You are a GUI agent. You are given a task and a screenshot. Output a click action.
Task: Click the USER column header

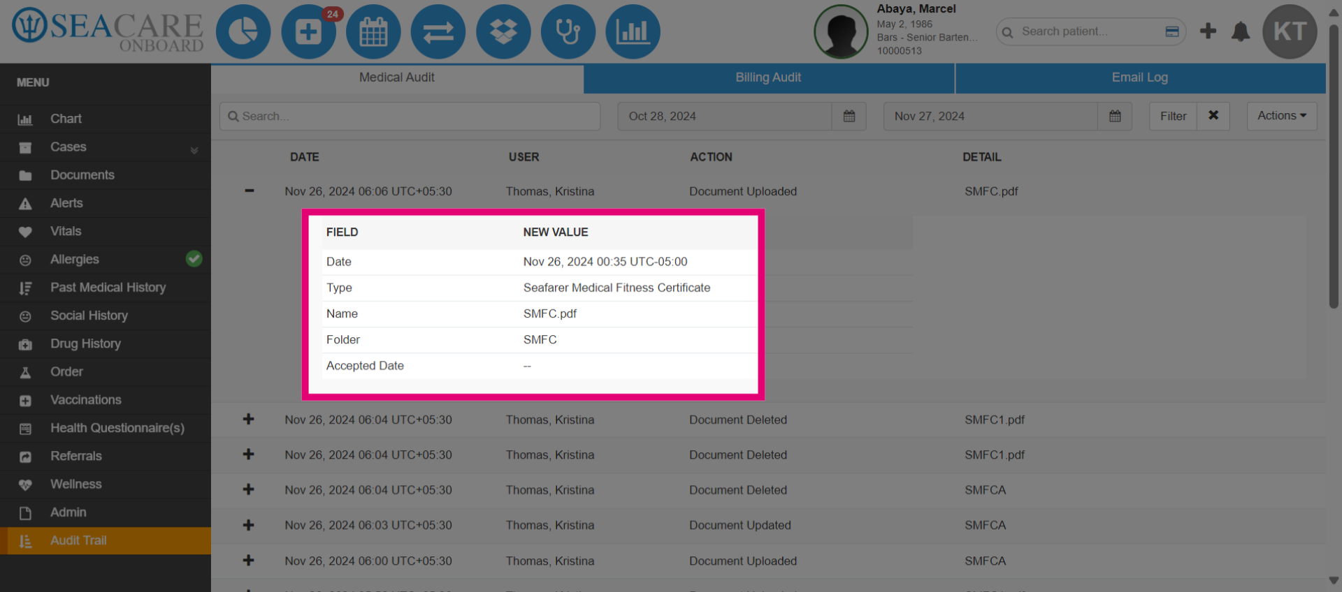(524, 157)
